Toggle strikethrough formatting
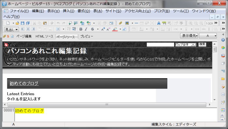Viewport: 228px width, 129px height. pyautogui.click(x=92, y=29)
